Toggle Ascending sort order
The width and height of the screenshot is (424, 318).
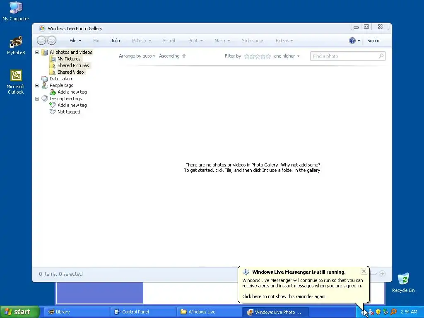[x=173, y=56]
